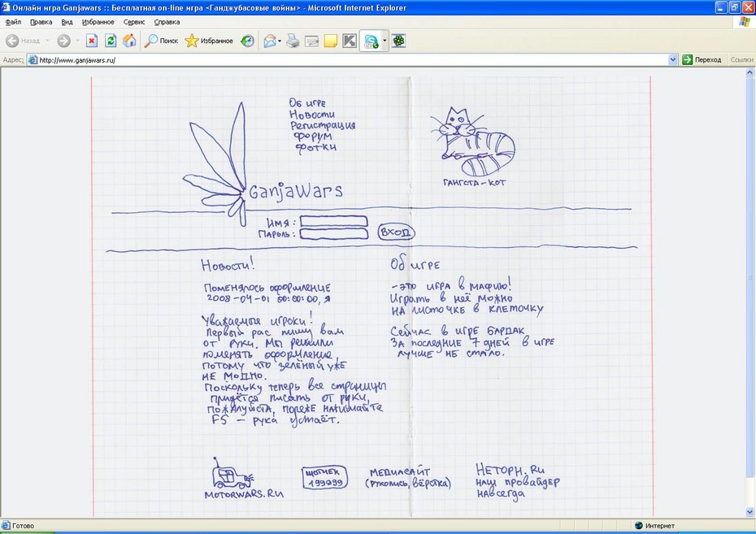Open handwritten Регистрация link

pyautogui.click(x=323, y=126)
